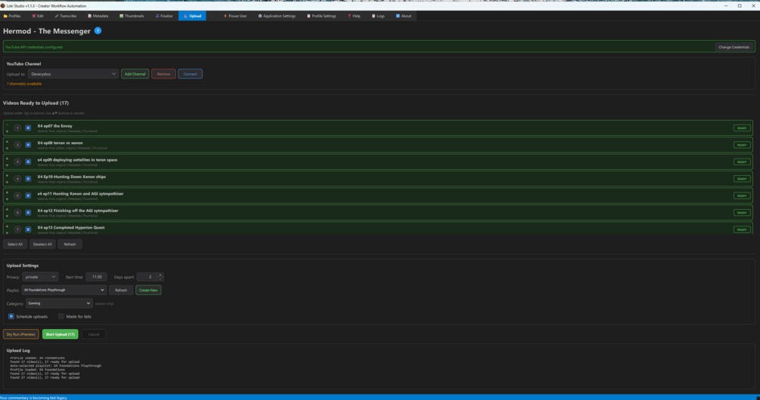Open the Power User tab
This screenshot has height=400, width=760.
click(x=235, y=16)
